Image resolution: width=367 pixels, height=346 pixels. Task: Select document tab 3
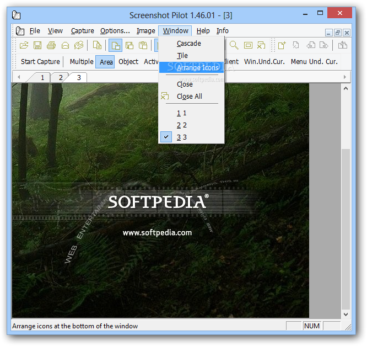coord(78,77)
